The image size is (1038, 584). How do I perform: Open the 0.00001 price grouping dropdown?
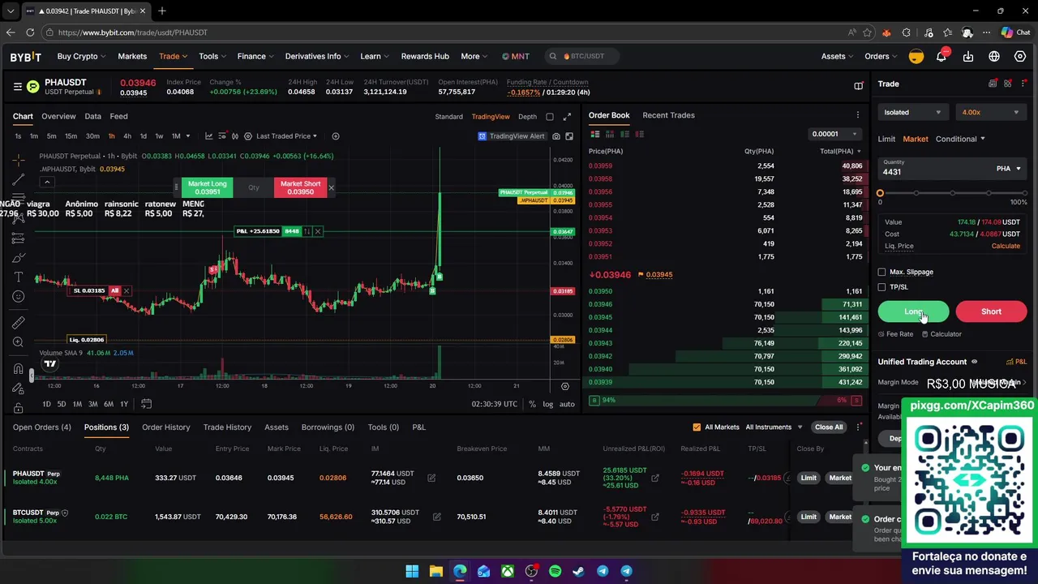tap(835, 134)
